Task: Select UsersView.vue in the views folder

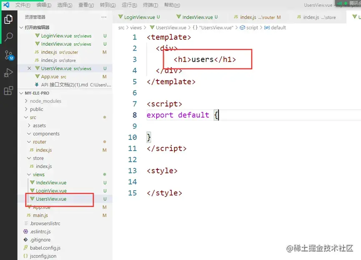Action: pos(51,199)
